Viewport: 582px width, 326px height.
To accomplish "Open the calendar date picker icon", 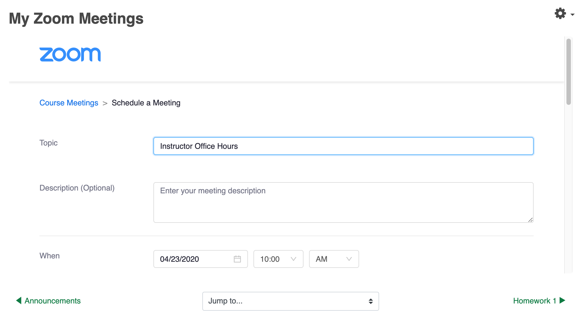I will click(x=237, y=259).
